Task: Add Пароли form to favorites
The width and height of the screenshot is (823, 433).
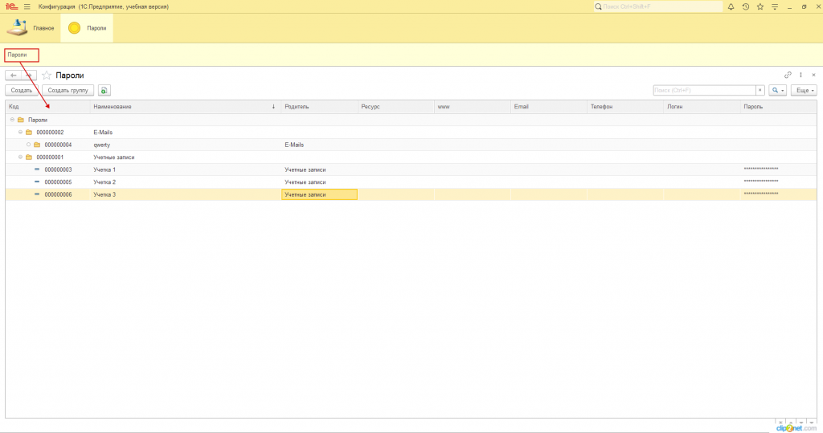Action: click(x=47, y=75)
